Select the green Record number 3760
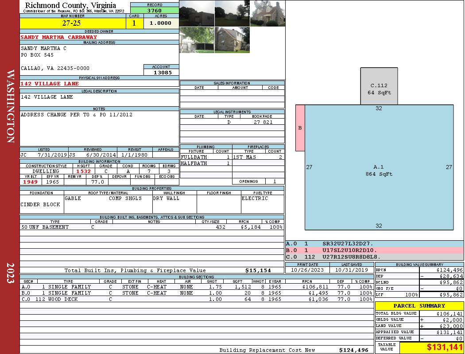 [154, 10]
